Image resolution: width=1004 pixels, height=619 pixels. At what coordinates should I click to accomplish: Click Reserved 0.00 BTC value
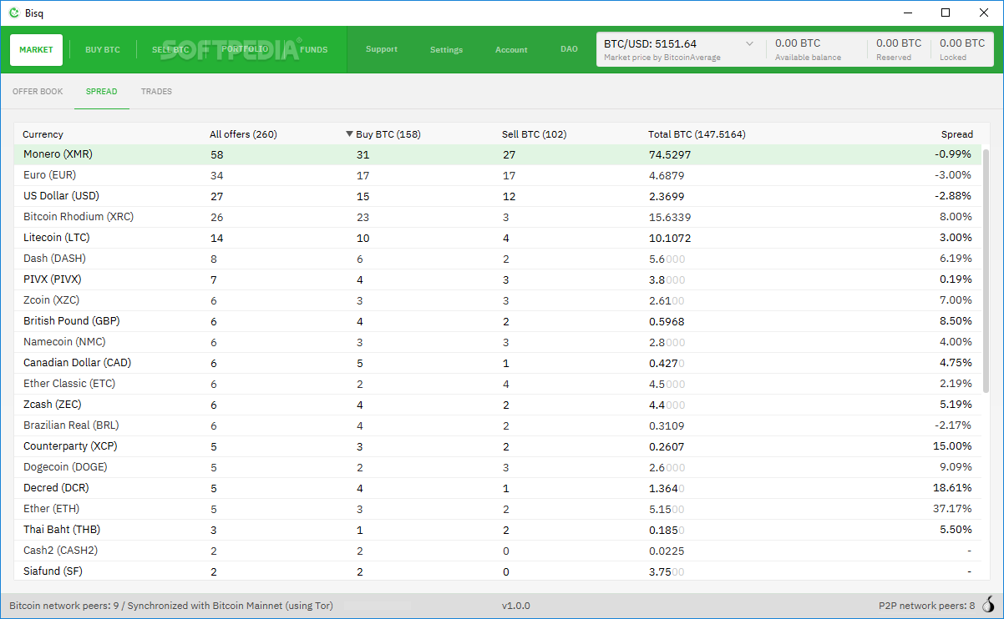click(899, 43)
